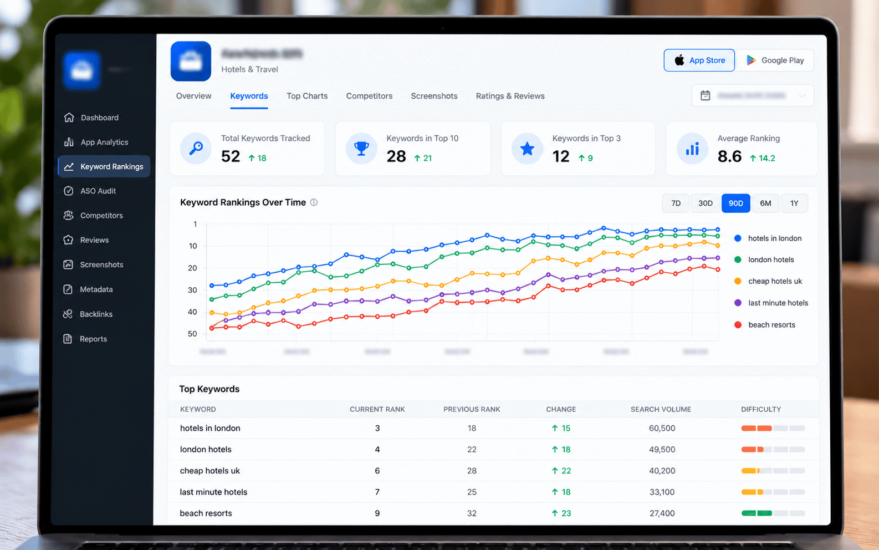Click the magnifier icon on Total Keywords card
This screenshot has height=550, width=879.
[x=196, y=148]
